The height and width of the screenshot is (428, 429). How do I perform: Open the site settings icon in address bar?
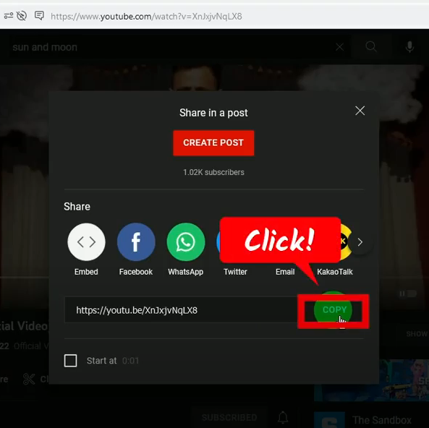point(8,16)
